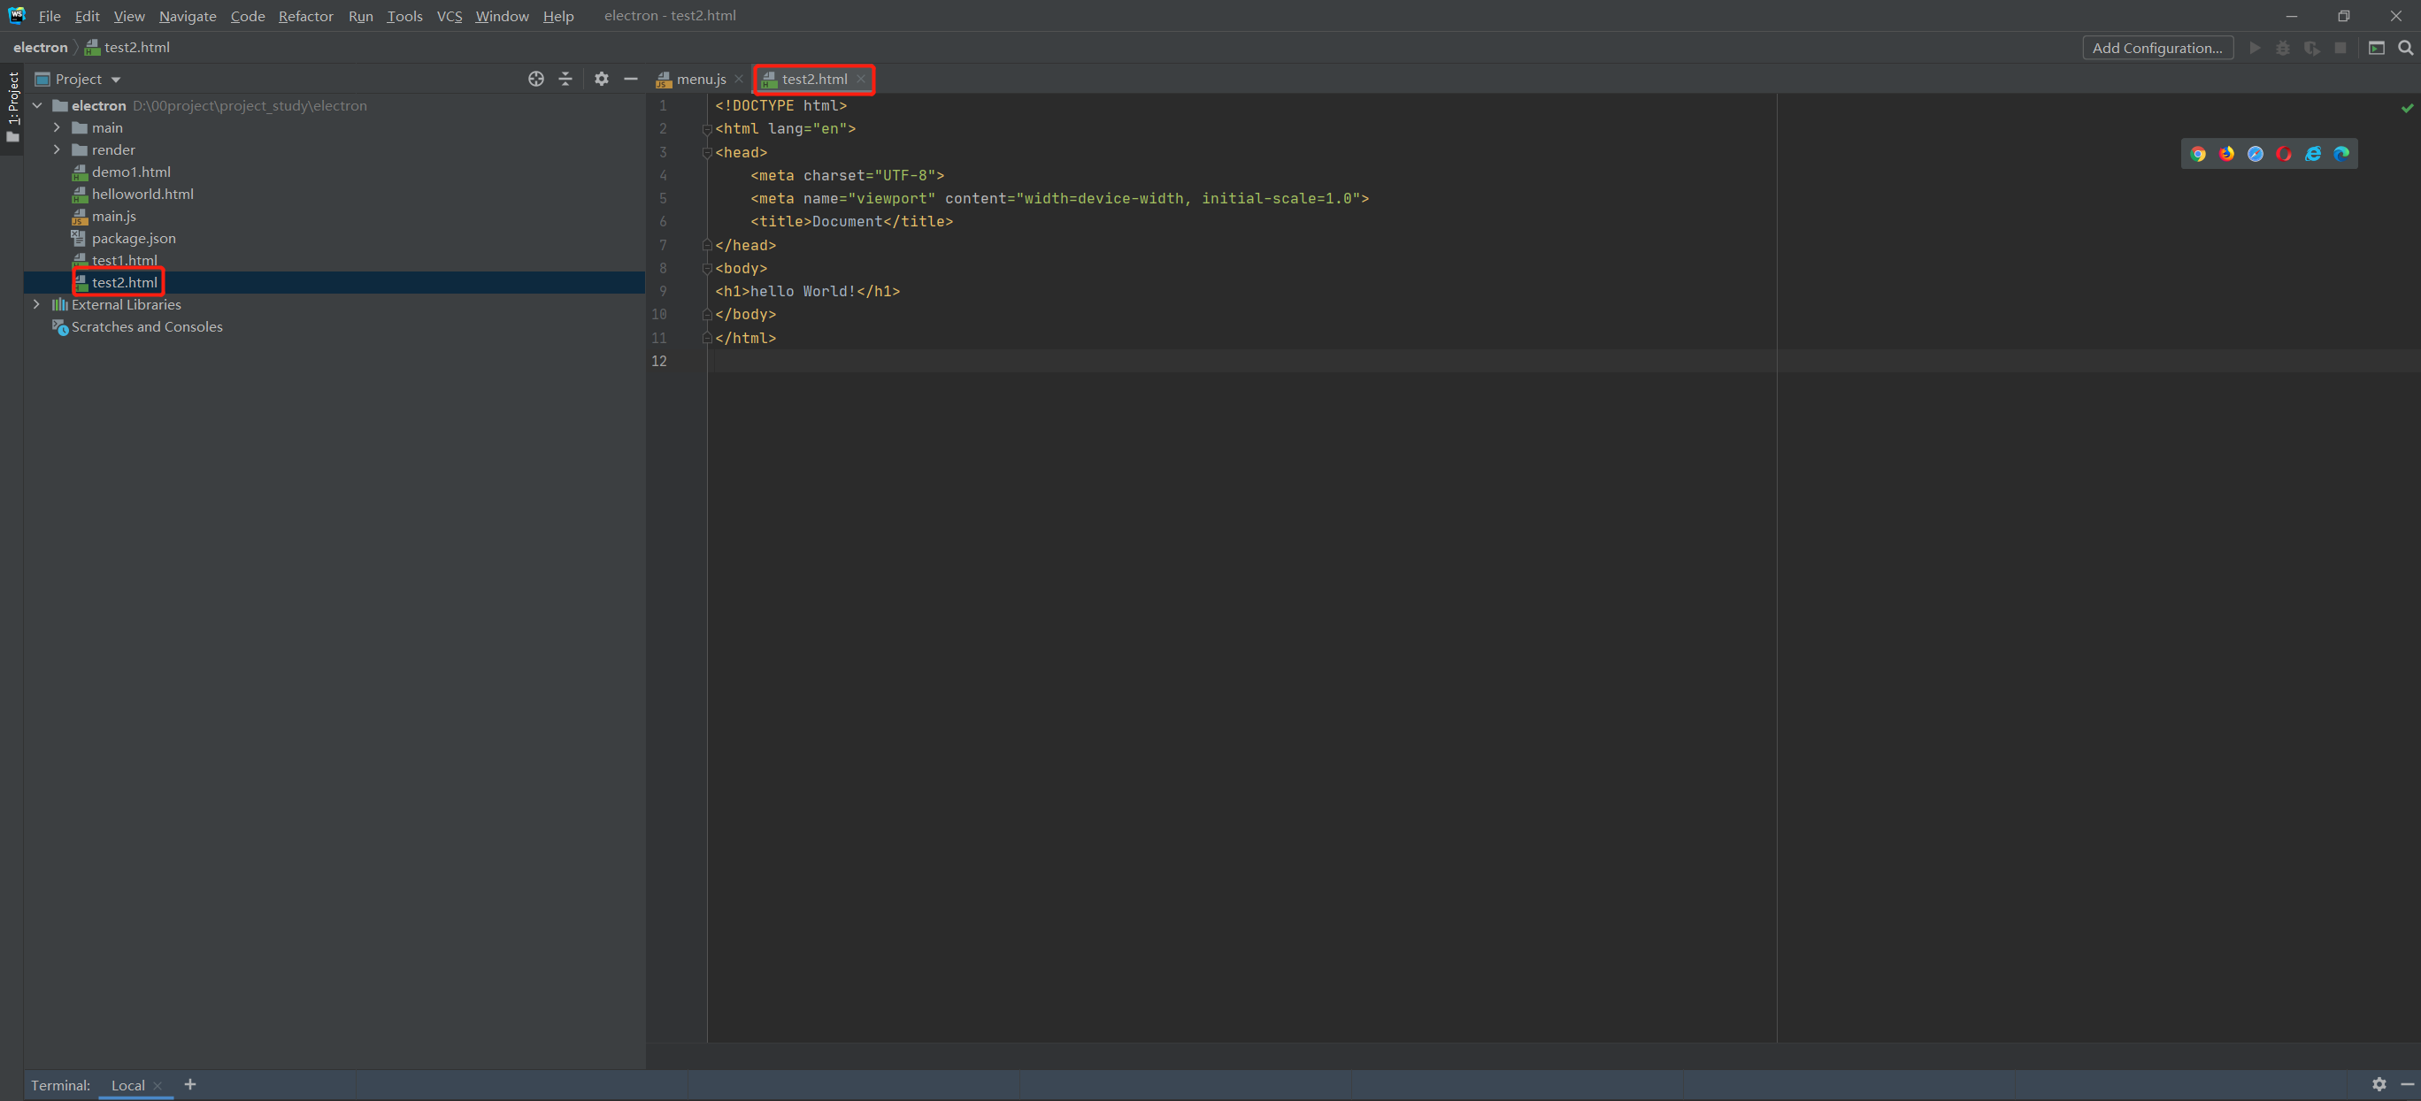Open in Edge browser icon

tap(2341, 154)
